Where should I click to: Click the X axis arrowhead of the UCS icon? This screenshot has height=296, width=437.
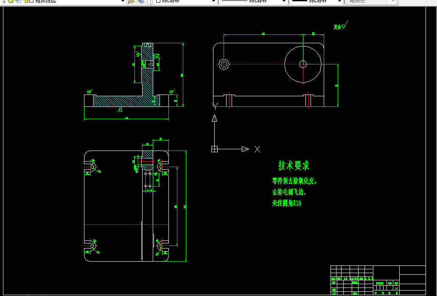tap(245, 149)
